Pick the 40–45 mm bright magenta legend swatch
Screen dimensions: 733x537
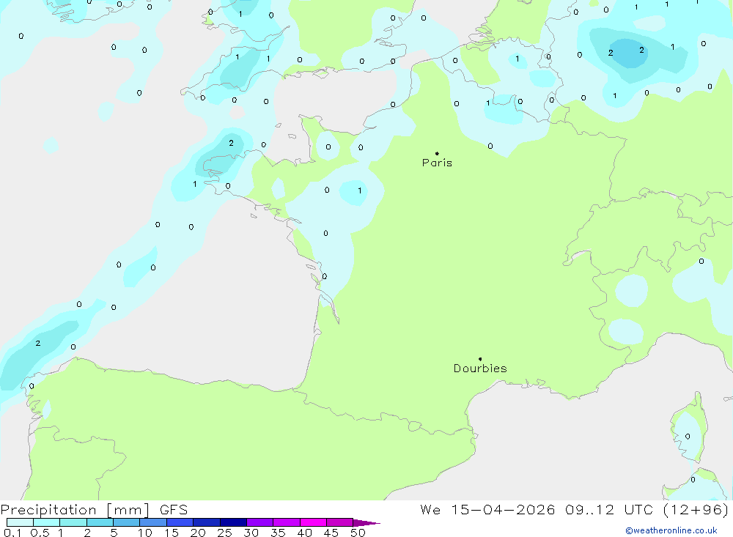tap(313, 522)
